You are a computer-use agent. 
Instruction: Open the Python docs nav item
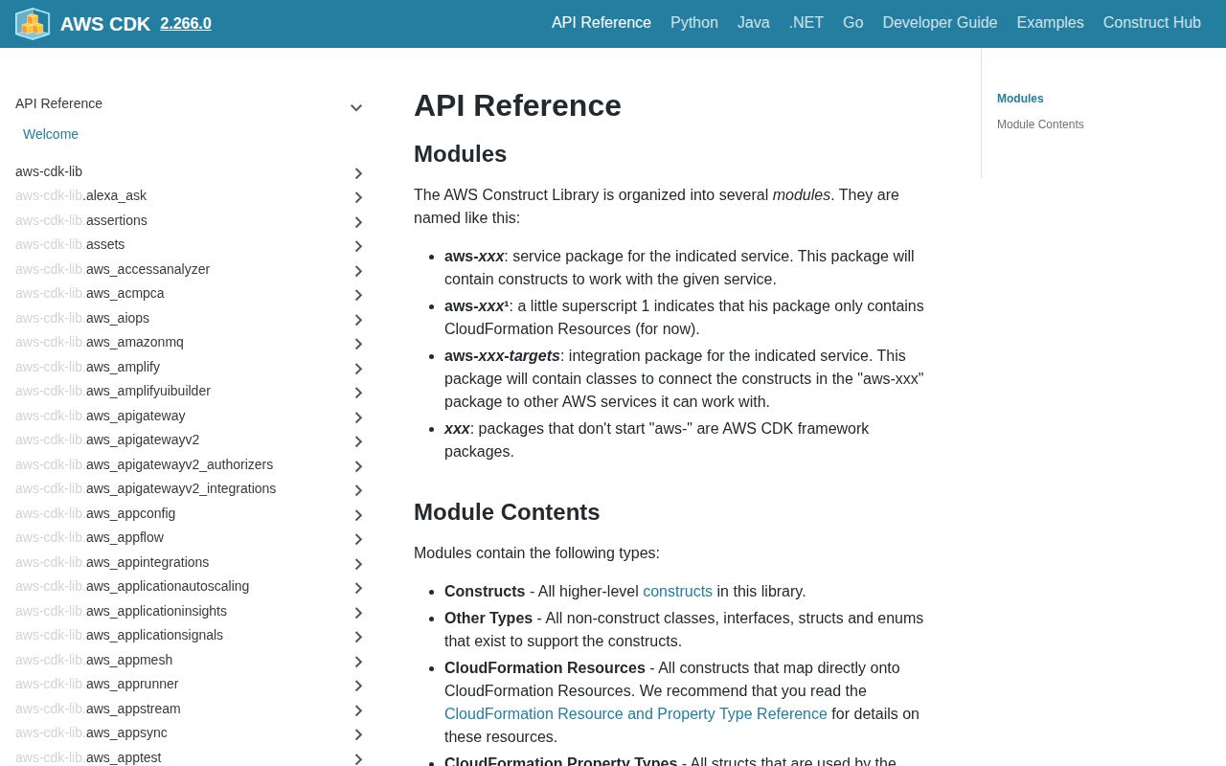694,23
